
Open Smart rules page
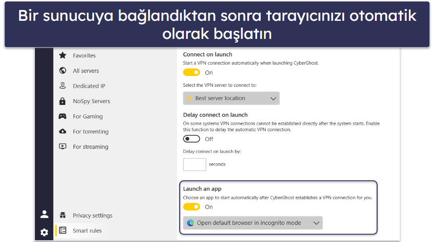(87, 231)
